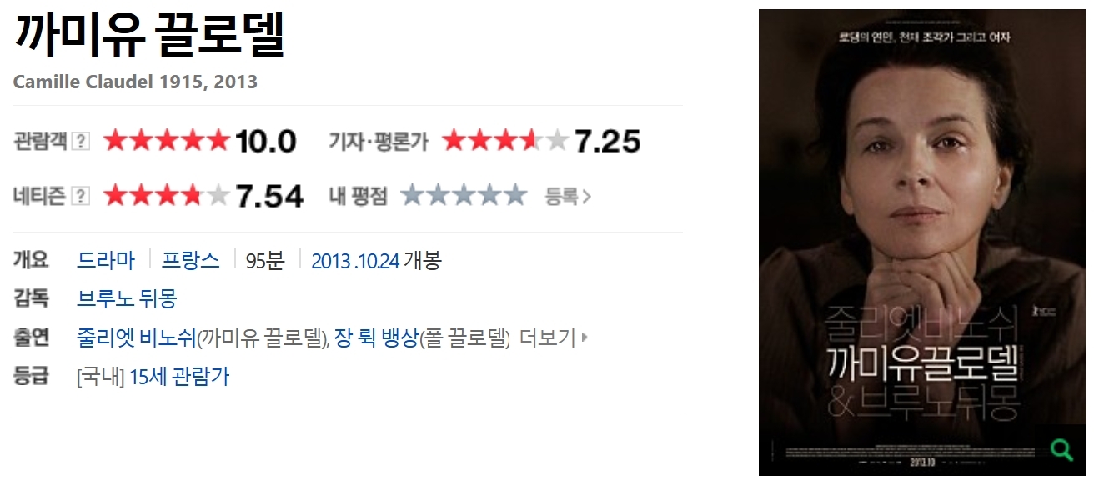Open director 브루노 뒤몽 page
The image size is (1104, 490).
[x=127, y=298]
